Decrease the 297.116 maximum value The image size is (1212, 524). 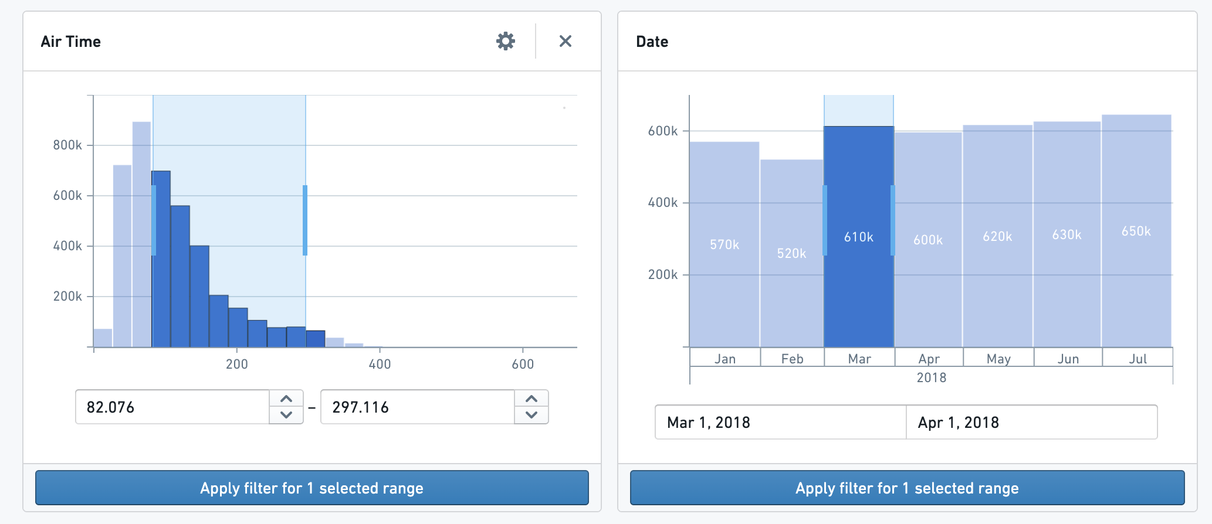pos(531,415)
